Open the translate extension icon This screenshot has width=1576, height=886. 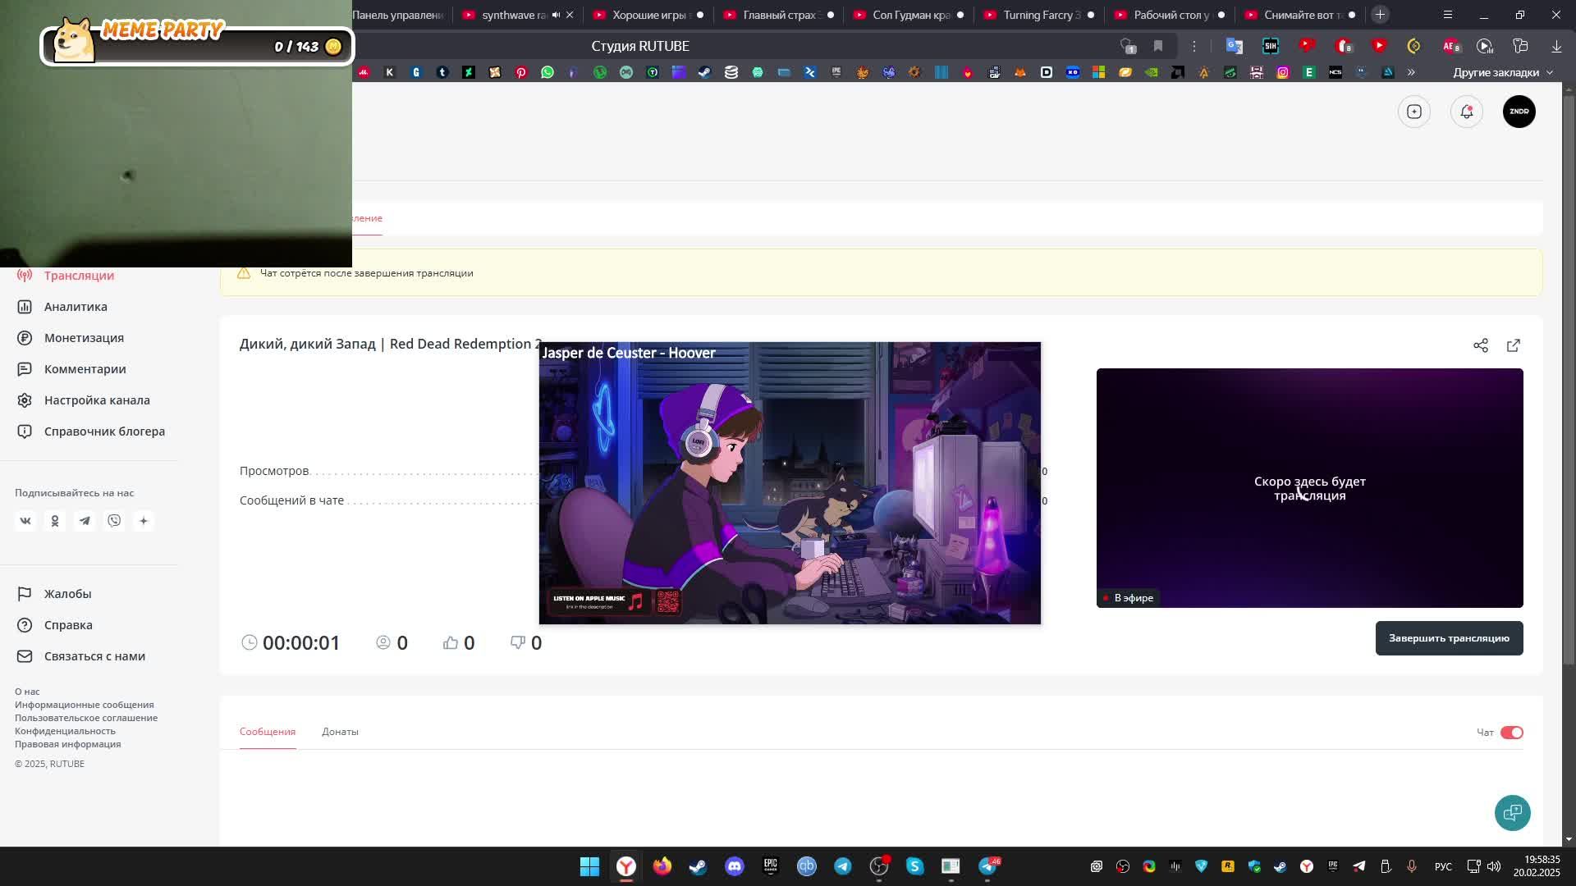pos(1234,46)
